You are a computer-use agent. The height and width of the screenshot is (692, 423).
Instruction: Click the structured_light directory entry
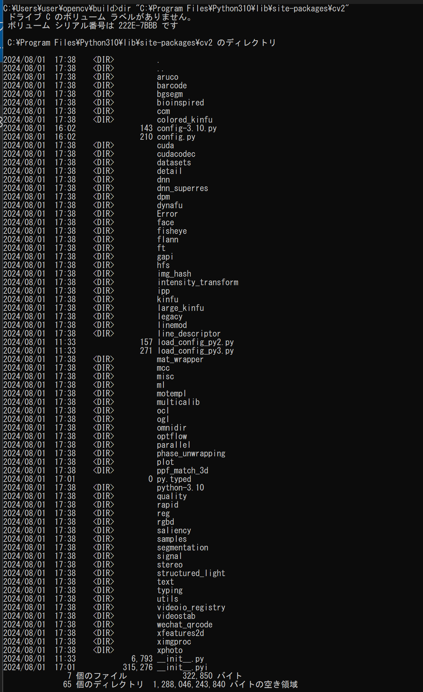[x=191, y=573]
